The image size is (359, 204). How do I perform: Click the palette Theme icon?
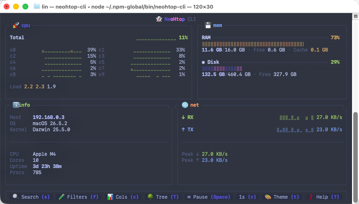click(268, 197)
